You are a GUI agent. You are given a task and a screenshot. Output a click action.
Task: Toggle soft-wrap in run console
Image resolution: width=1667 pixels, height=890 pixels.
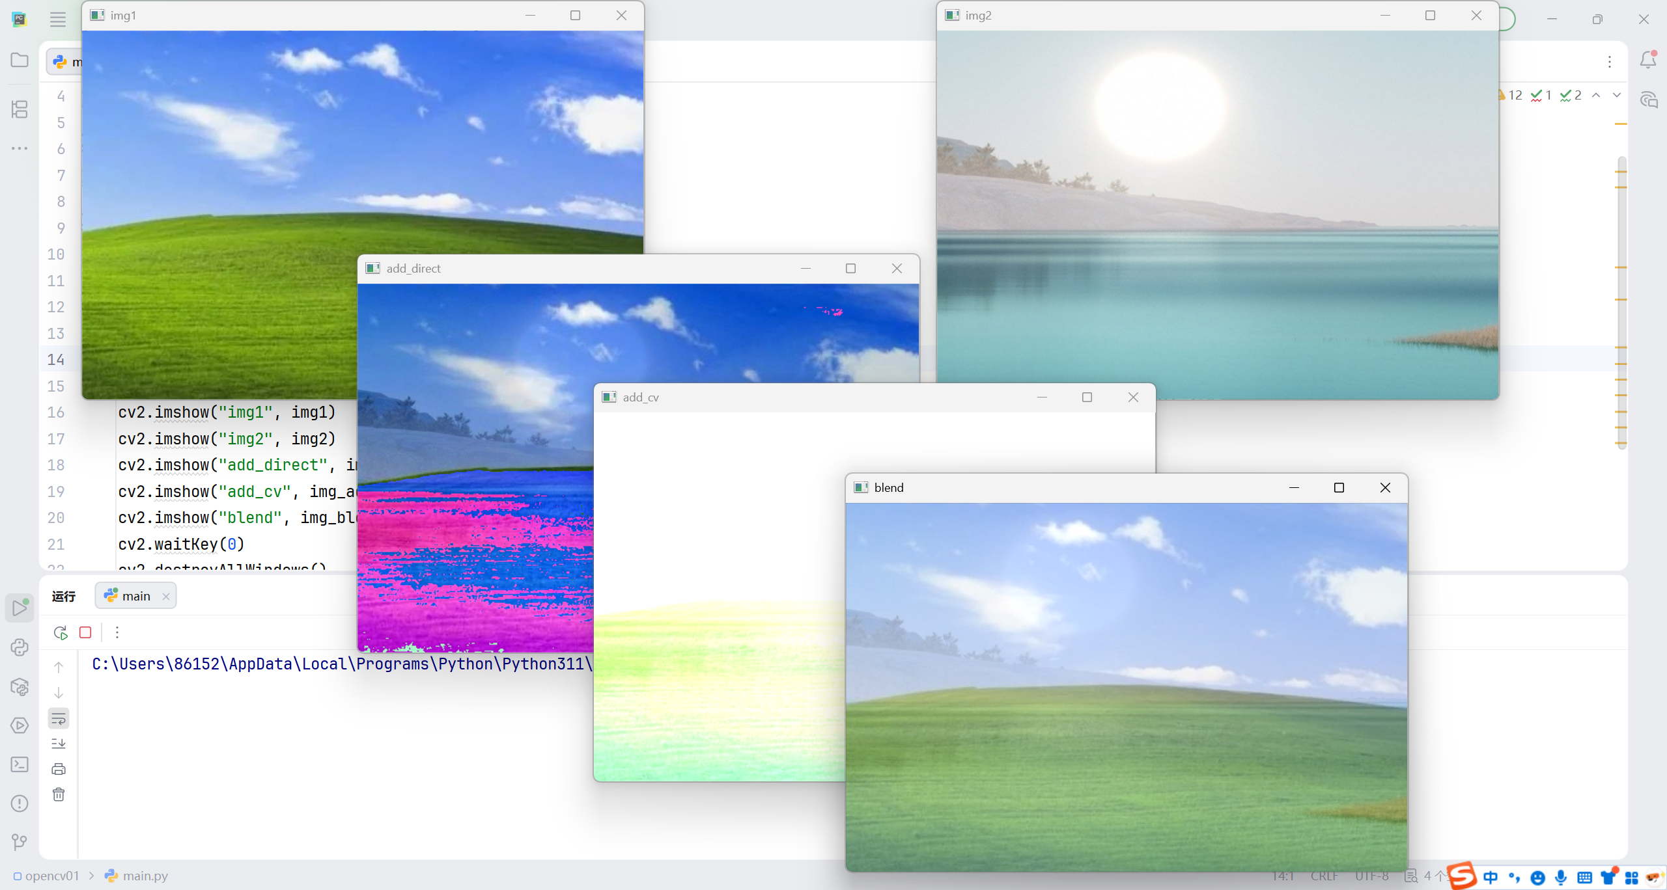[x=59, y=718]
